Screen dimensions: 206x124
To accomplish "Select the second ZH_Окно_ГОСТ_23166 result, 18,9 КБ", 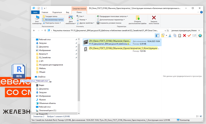I will [122, 49].
